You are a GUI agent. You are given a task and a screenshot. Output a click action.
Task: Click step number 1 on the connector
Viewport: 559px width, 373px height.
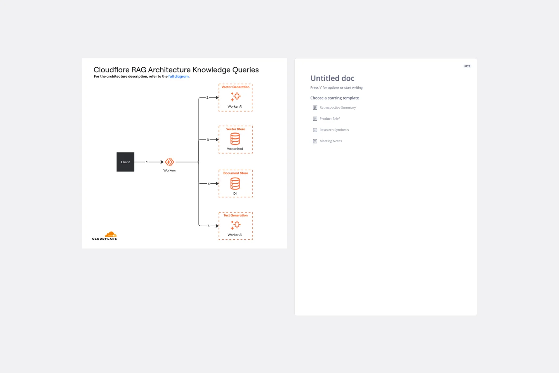point(147,162)
